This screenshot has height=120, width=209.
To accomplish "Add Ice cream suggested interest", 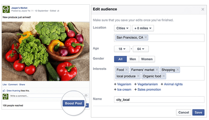I will click(123, 89).
